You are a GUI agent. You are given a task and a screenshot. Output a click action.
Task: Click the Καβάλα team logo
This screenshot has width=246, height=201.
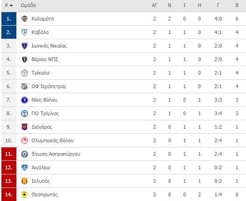click(24, 32)
